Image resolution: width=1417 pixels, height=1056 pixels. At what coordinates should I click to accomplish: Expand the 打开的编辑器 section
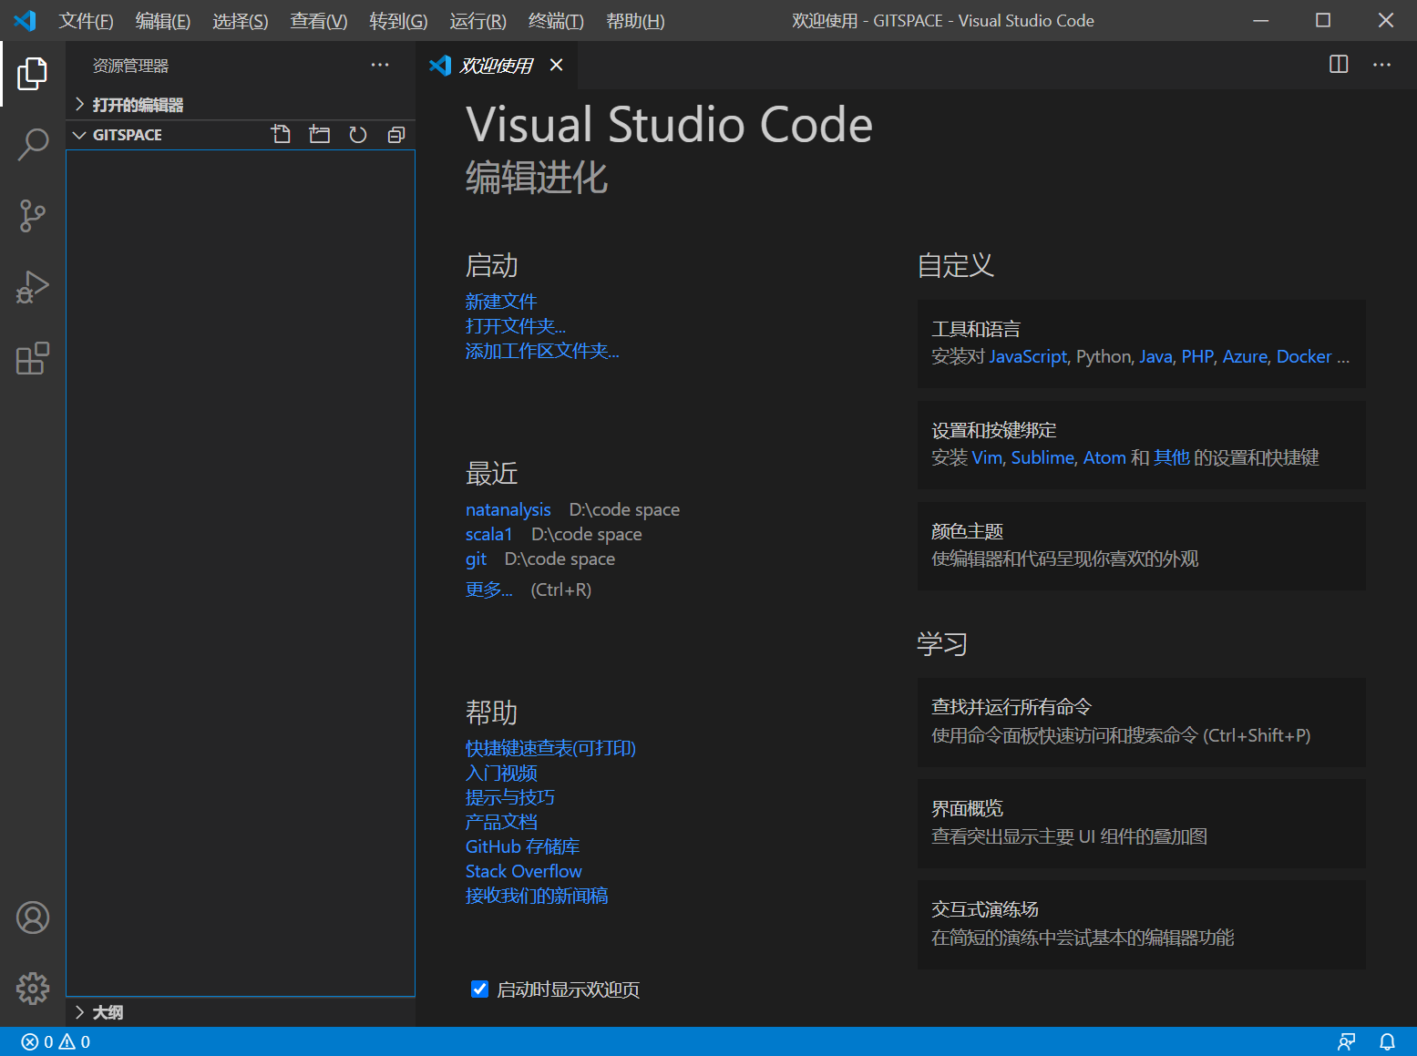coord(241,105)
